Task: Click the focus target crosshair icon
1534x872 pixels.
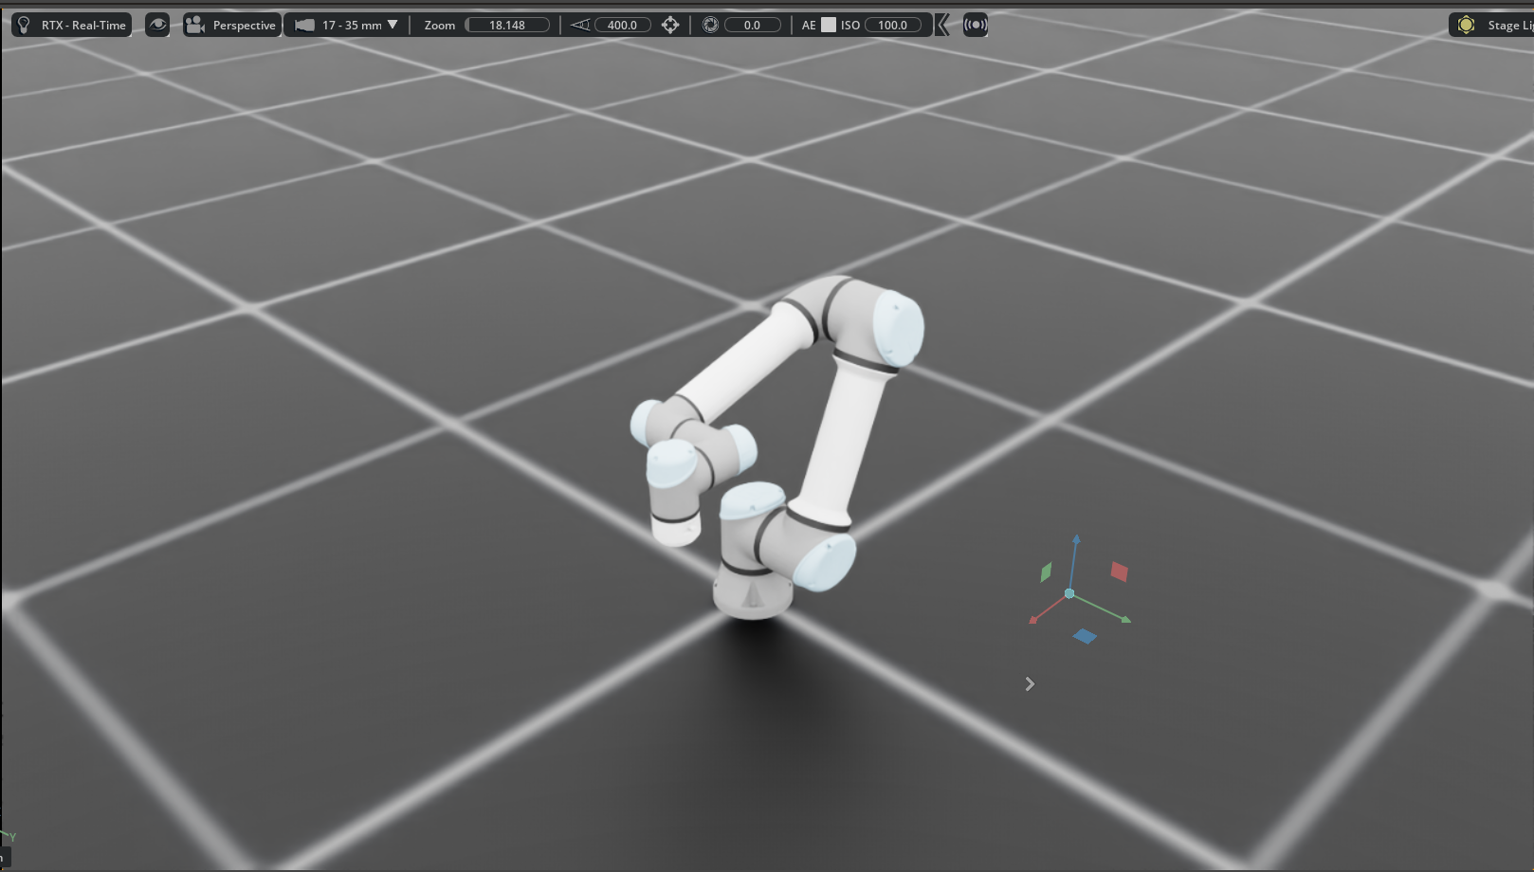Action: coord(670,26)
